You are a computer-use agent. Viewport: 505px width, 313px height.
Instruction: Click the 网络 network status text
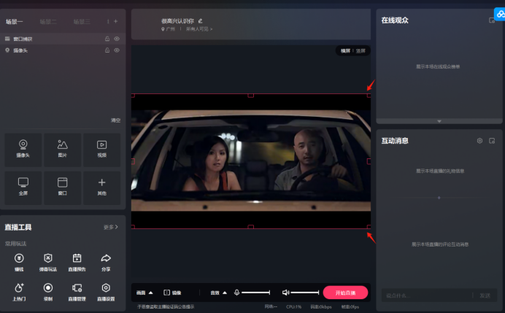(271, 306)
